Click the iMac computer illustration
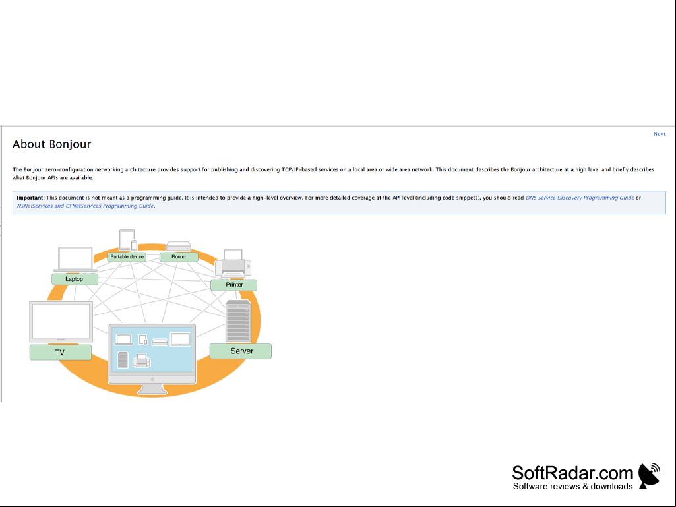This screenshot has width=676, height=507. point(152,359)
